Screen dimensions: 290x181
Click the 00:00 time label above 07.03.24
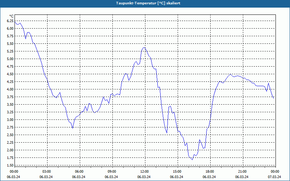pyautogui.click(x=275, y=172)
